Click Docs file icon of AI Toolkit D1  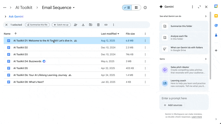[9, 41]
